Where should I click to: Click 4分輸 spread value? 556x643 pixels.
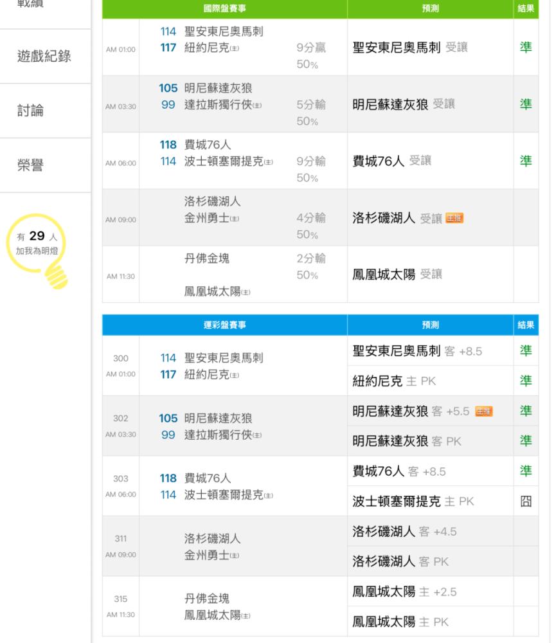point(311,218)
